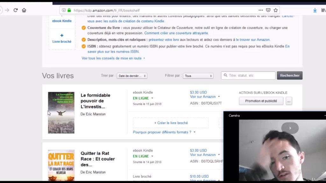Reload the page with the refresh icon
The image size is (326, 183).
pos(16,10)
